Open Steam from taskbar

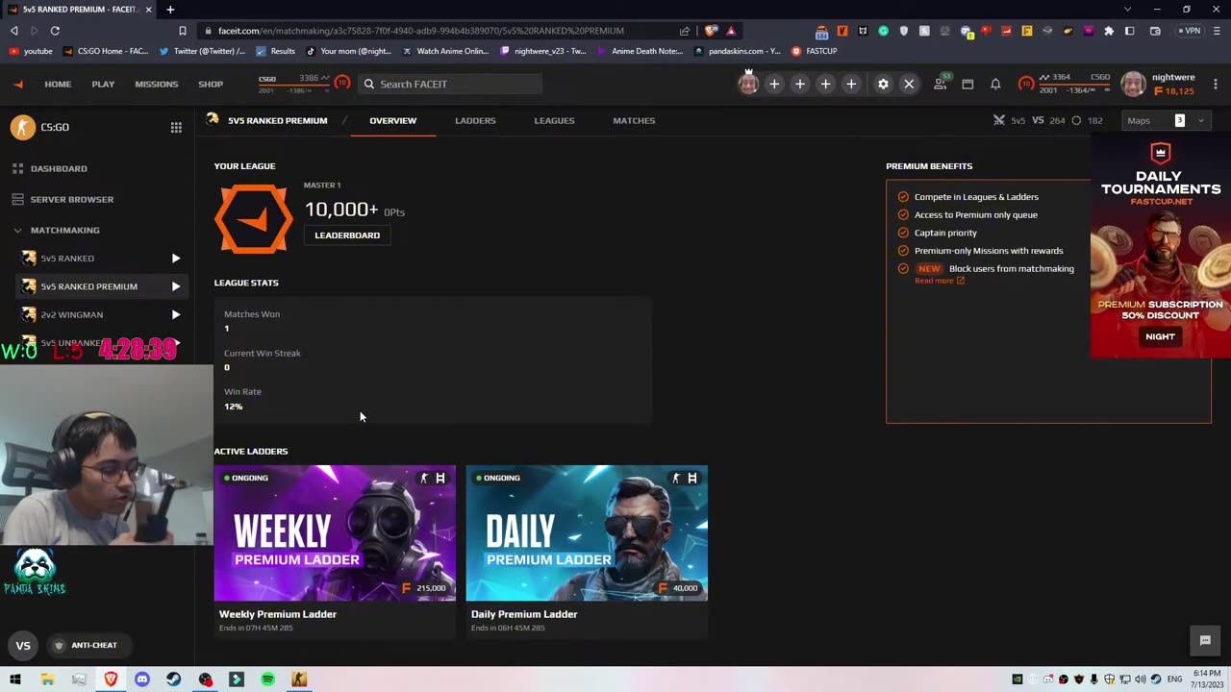click(173, 680)
